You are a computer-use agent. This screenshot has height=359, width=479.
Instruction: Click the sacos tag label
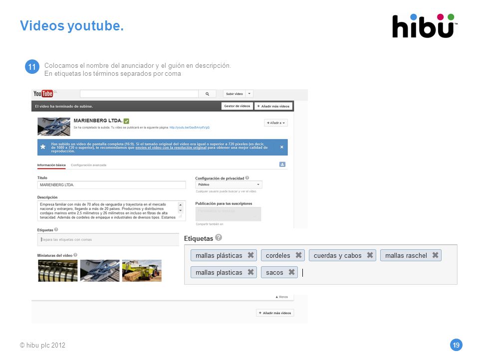coord(274,273)
